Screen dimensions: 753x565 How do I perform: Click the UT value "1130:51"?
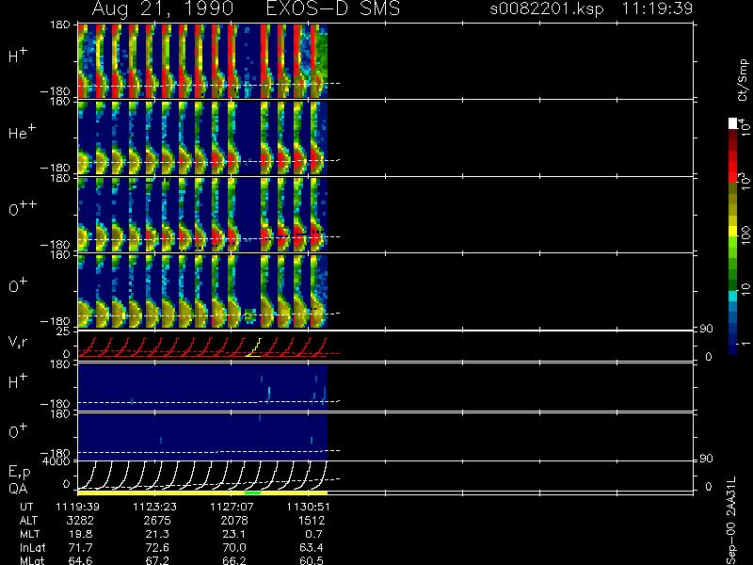click(x=309, y=507)
